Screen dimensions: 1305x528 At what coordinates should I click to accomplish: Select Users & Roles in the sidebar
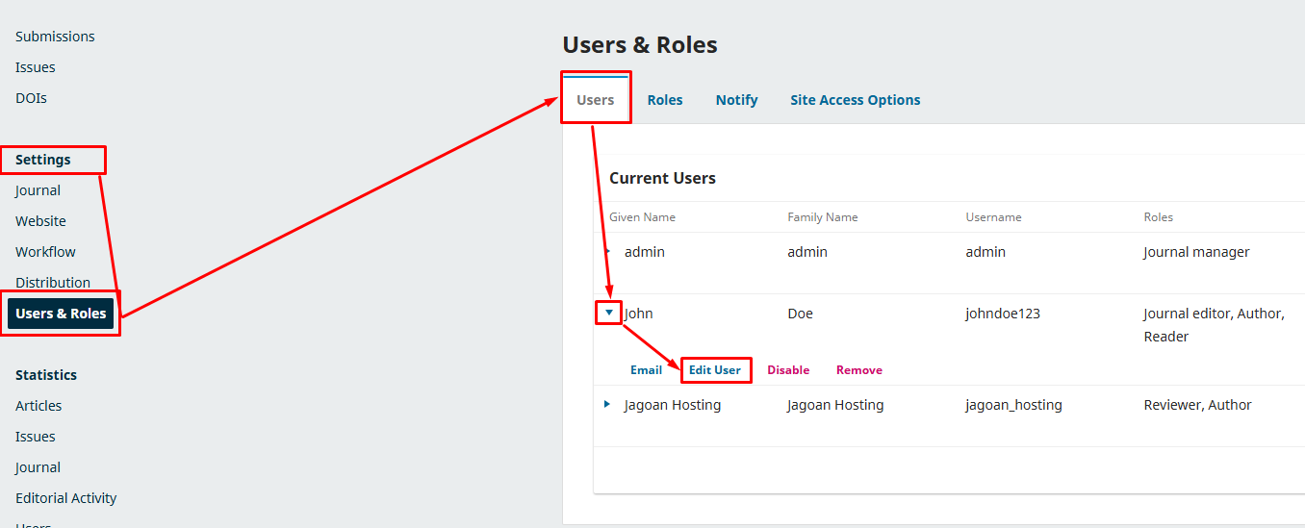click(61, 314)
